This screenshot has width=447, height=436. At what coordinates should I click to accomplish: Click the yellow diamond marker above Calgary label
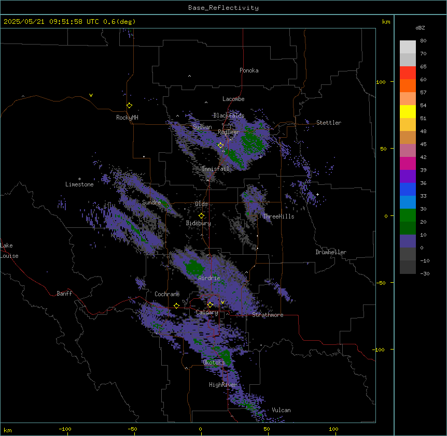point(210,305)
